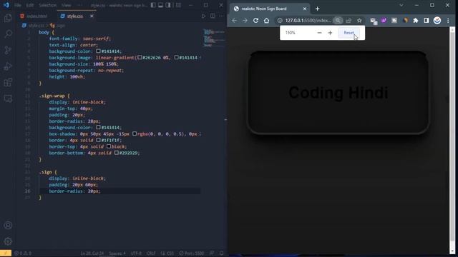This screenshot has height=257, width=458.
Task: Open the #262626 gradient color swatch
Action: 140,57
